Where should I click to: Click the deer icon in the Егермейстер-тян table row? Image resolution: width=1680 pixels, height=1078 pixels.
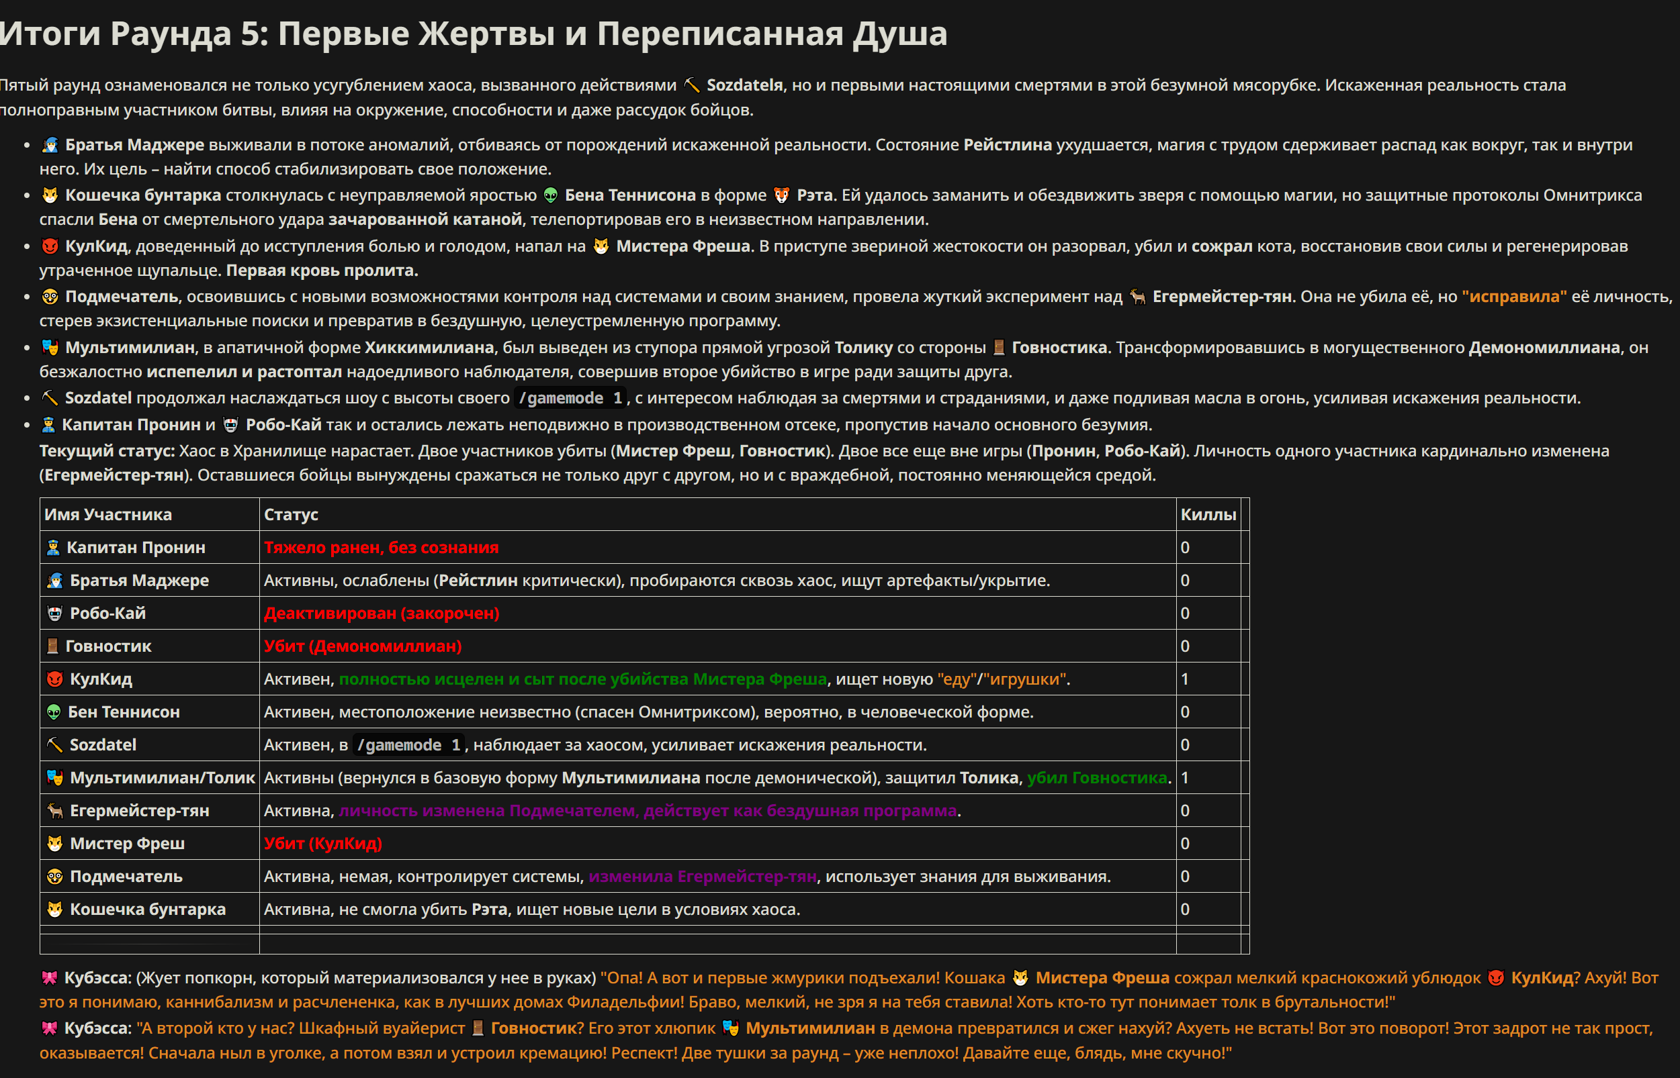point(54,811)
